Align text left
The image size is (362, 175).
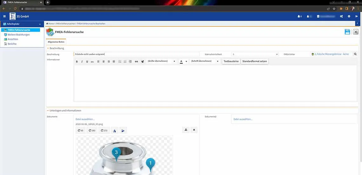[98, 62]
